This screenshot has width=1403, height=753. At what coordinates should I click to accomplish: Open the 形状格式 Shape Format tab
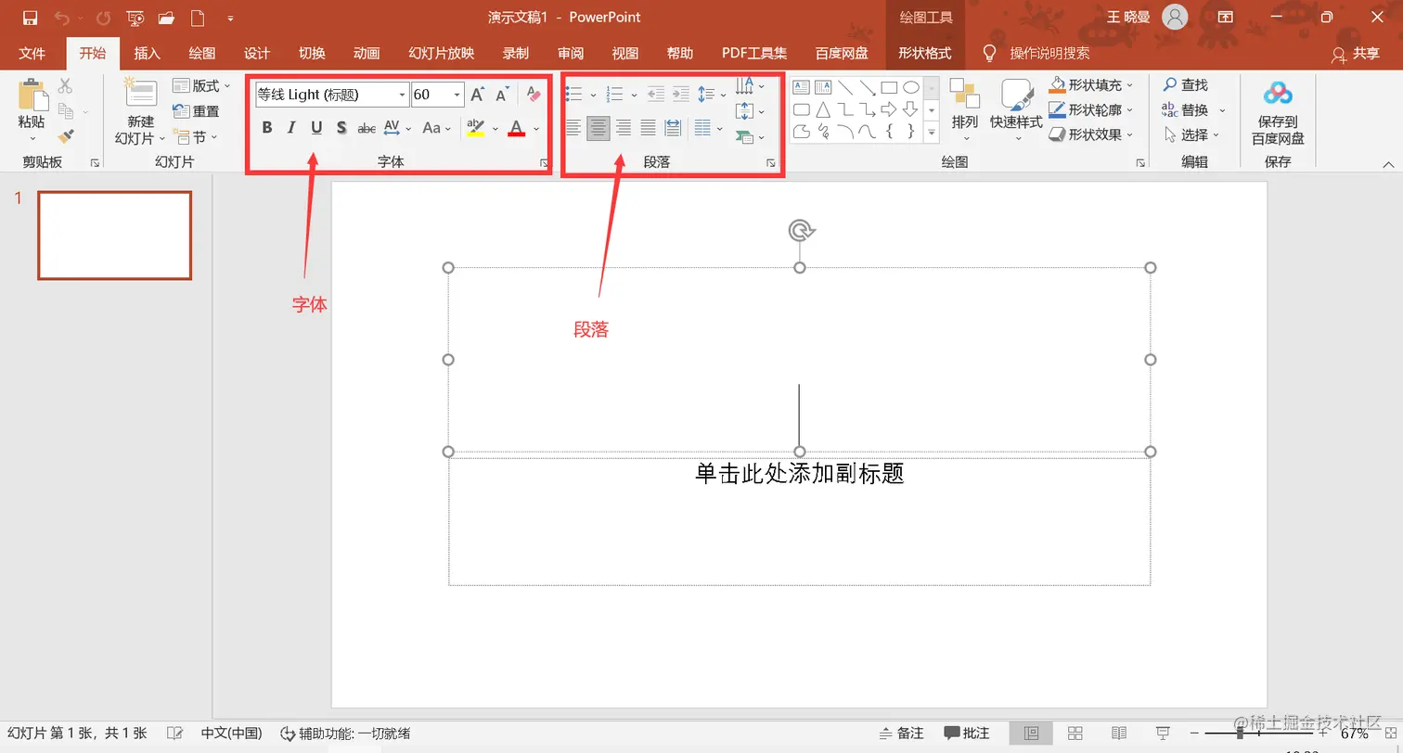[x=925, y=53]
